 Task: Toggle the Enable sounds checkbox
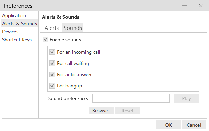coord(45,40)
